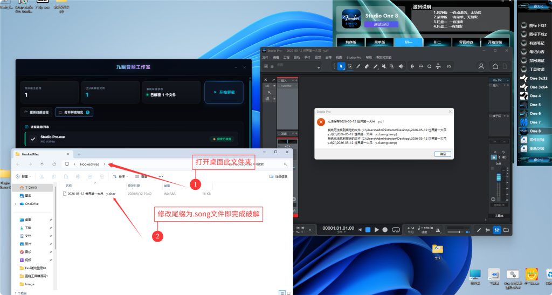Expand the 新建 dropdown in File Explorer

tap(23, 176)
